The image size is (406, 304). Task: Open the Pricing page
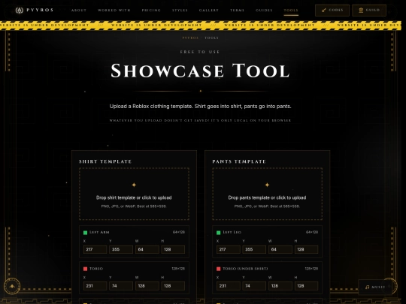coord(151,11)
